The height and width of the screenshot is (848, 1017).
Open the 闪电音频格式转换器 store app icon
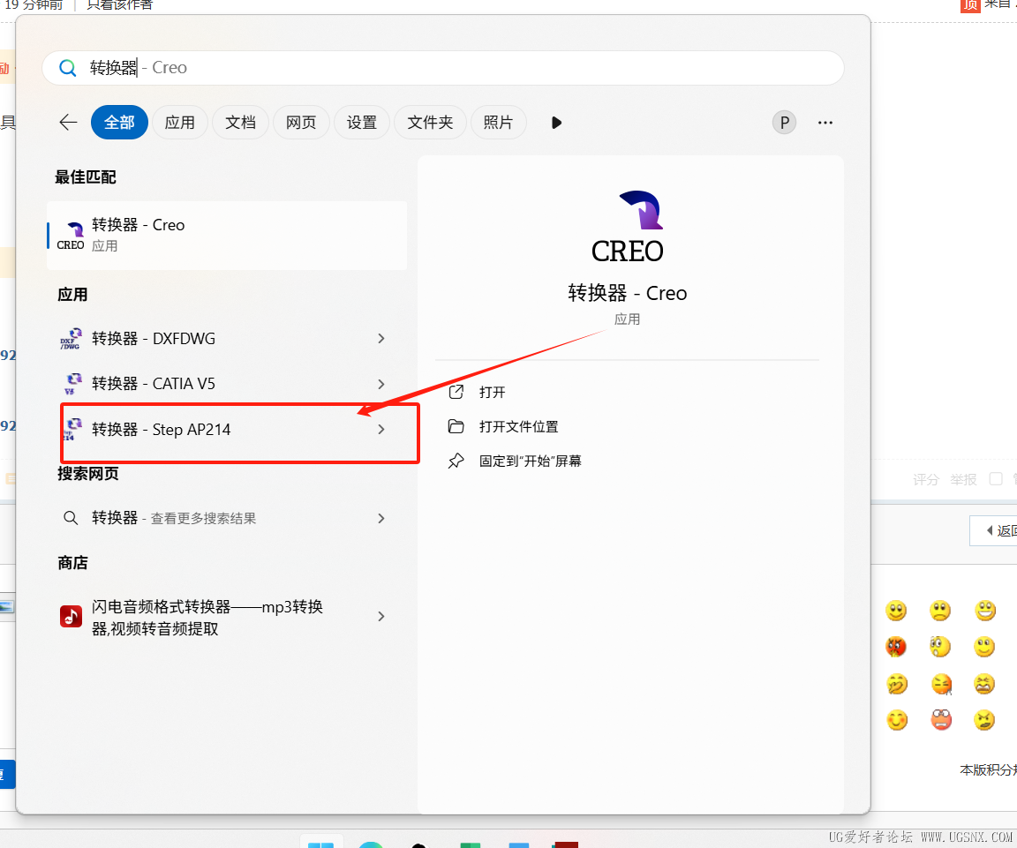click(x=72, y=616)
